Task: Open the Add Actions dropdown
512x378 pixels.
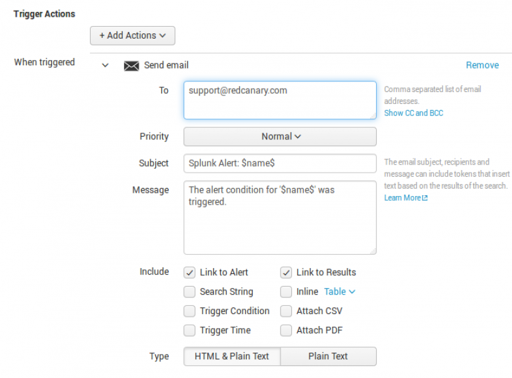Action: coord(133,35)
